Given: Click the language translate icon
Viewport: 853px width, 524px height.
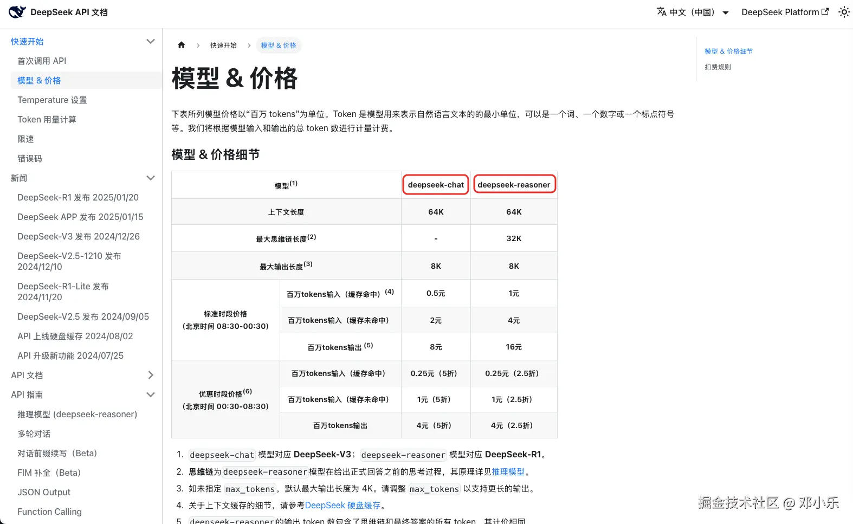Looking at the screenshot, I should (x=662, y=12).
